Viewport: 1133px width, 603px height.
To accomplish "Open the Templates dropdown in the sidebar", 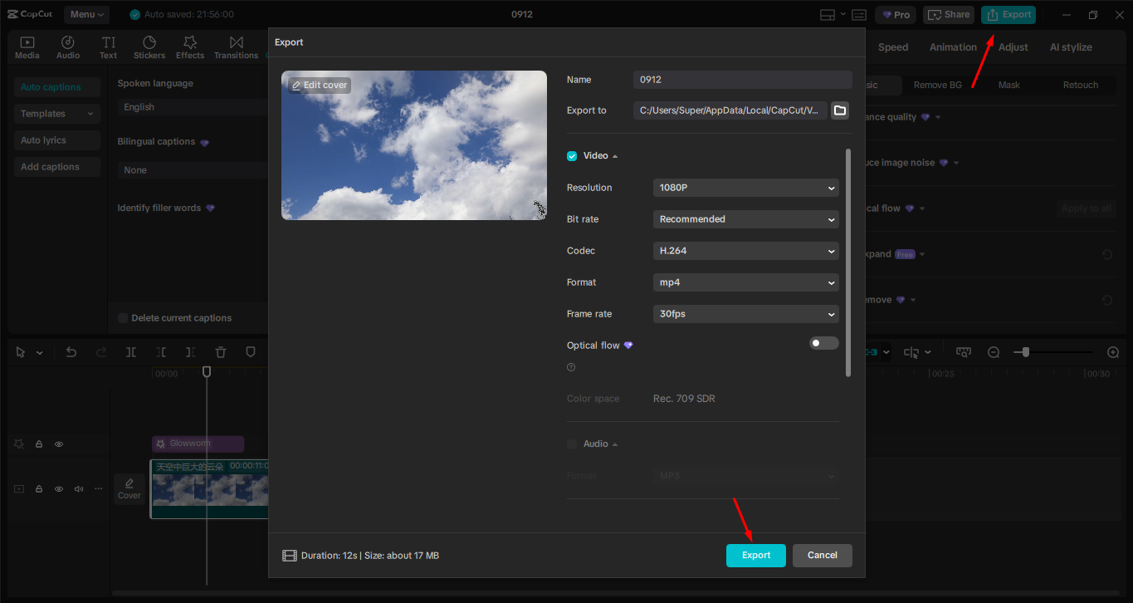I will click(x=56, y=113).
